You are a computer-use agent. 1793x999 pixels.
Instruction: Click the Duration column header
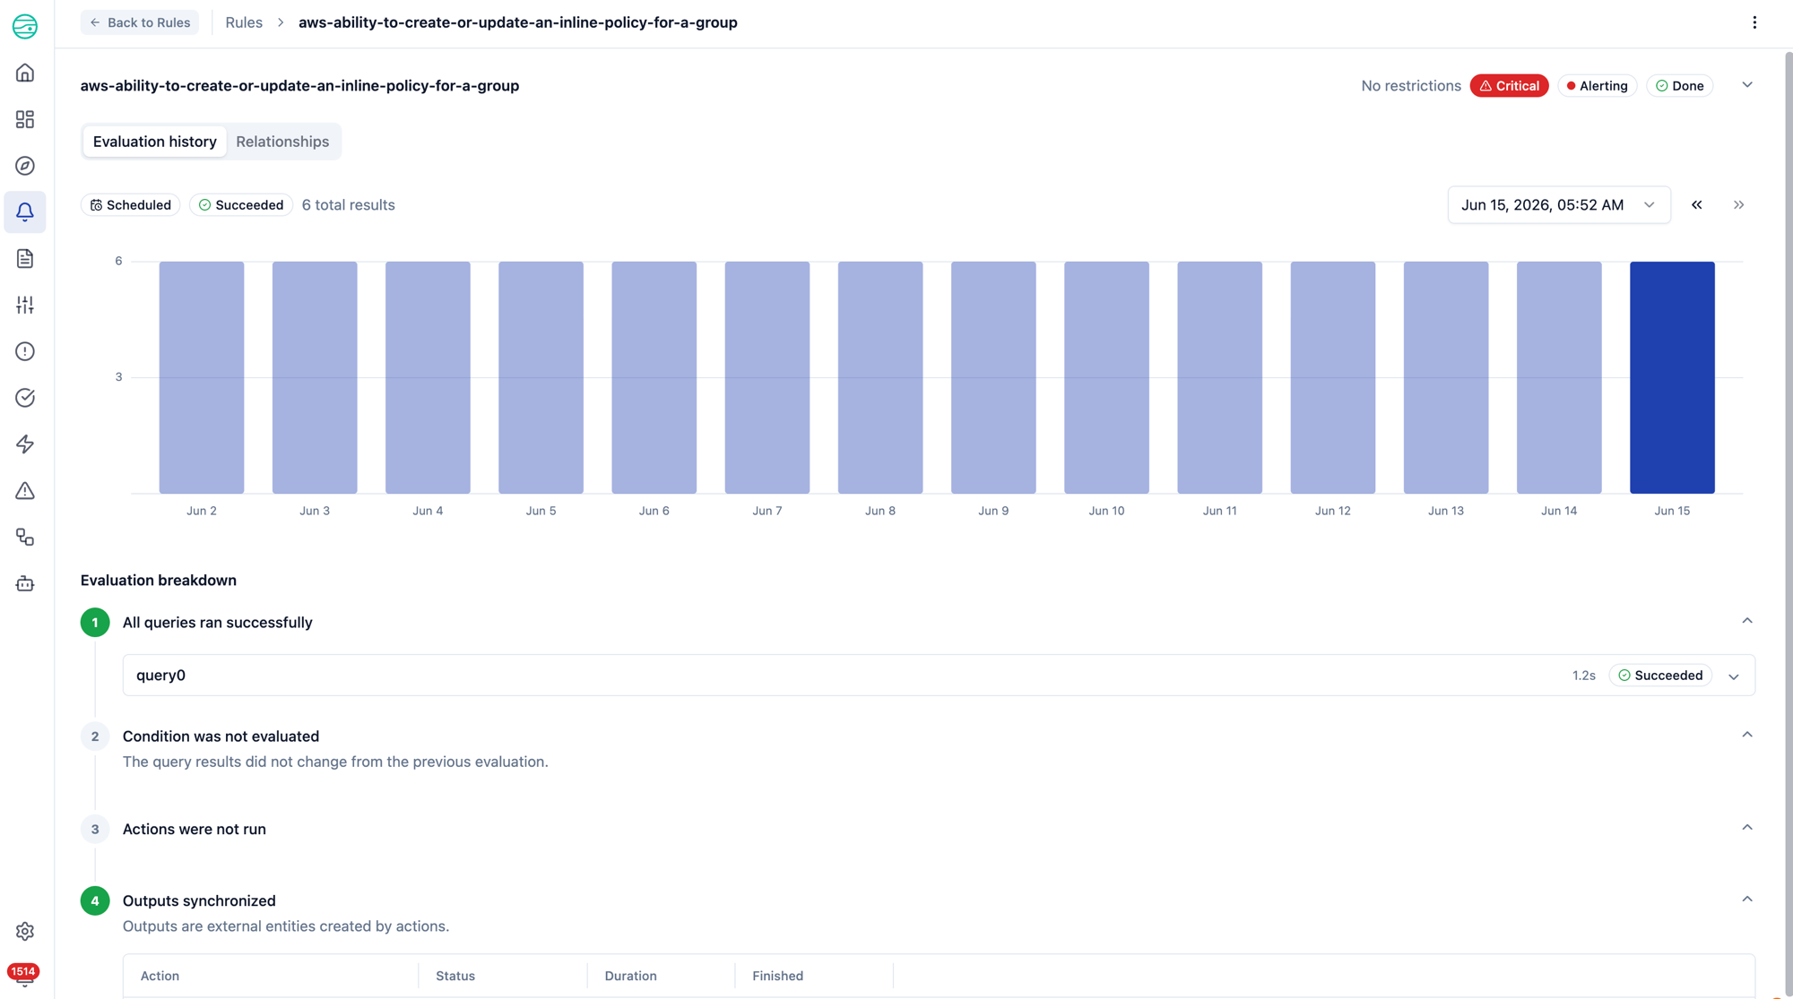coord(630,976)
